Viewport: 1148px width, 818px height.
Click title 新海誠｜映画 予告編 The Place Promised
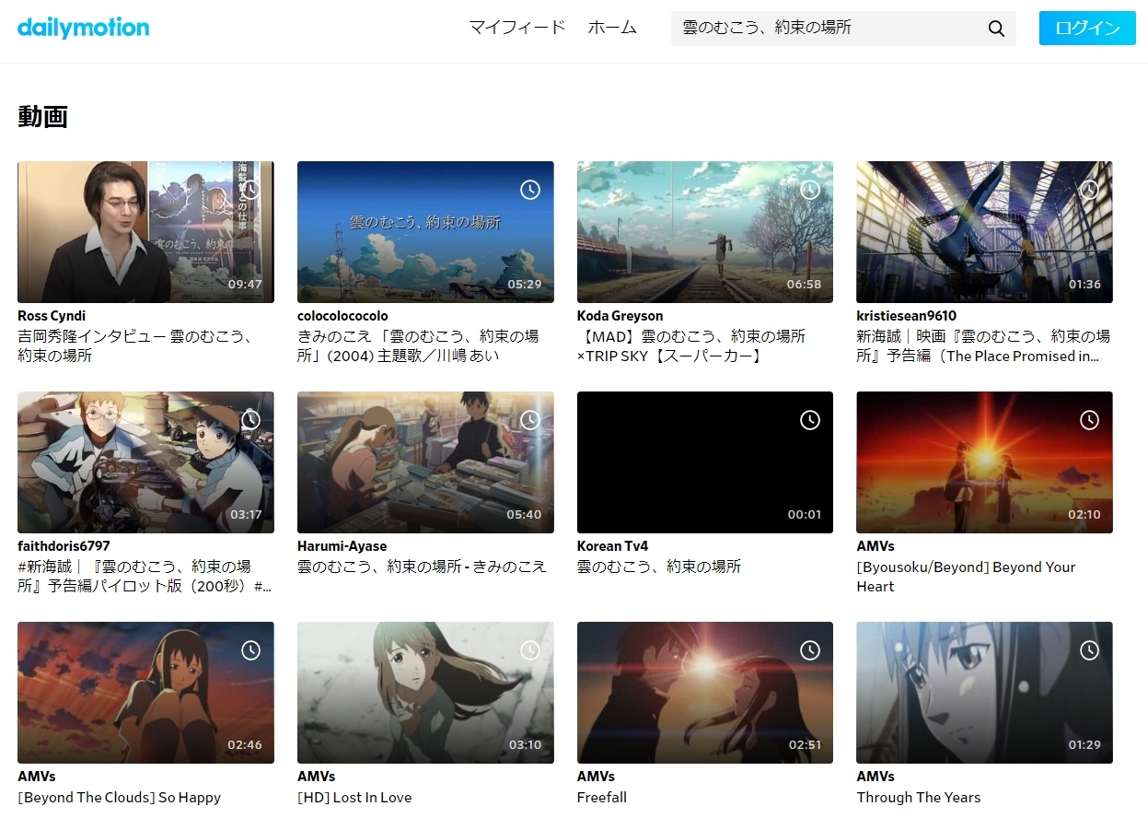pos(983,346)
